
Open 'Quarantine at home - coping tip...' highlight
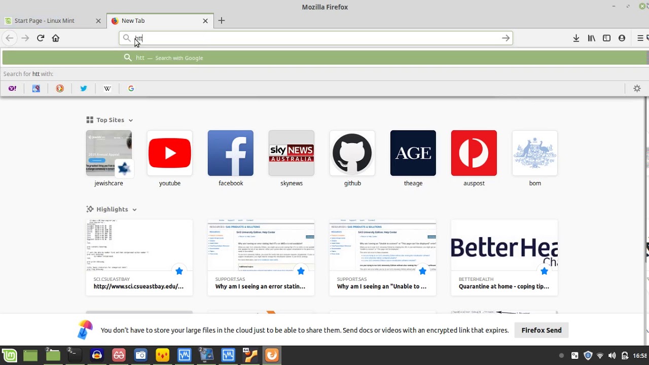[x=504, y=258]
